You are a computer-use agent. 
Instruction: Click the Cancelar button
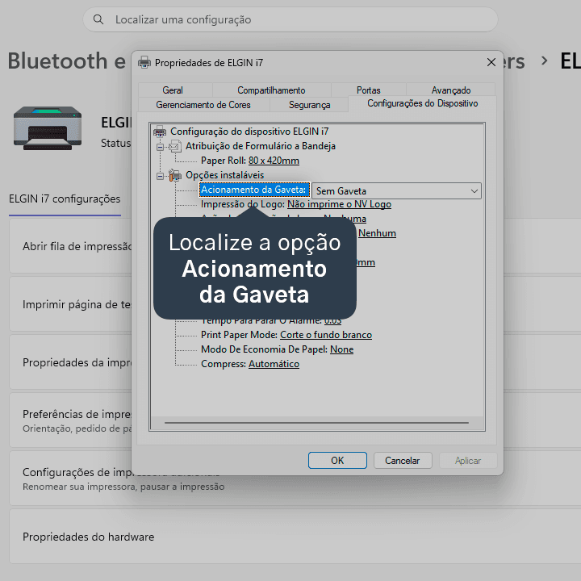(x=403, y=461)
